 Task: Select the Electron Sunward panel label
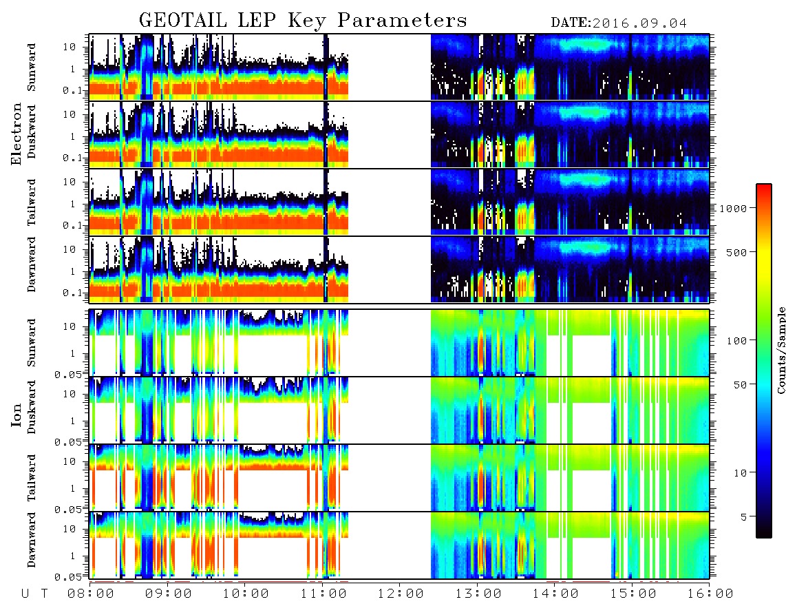[32, 67]
